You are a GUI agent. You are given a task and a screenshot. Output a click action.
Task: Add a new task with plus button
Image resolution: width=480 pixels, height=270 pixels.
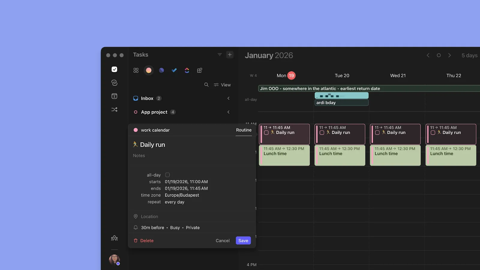point(230,55)
